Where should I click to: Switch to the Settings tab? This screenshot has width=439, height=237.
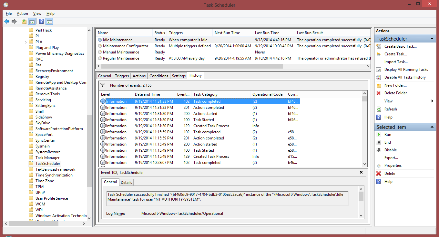point(179,76)
